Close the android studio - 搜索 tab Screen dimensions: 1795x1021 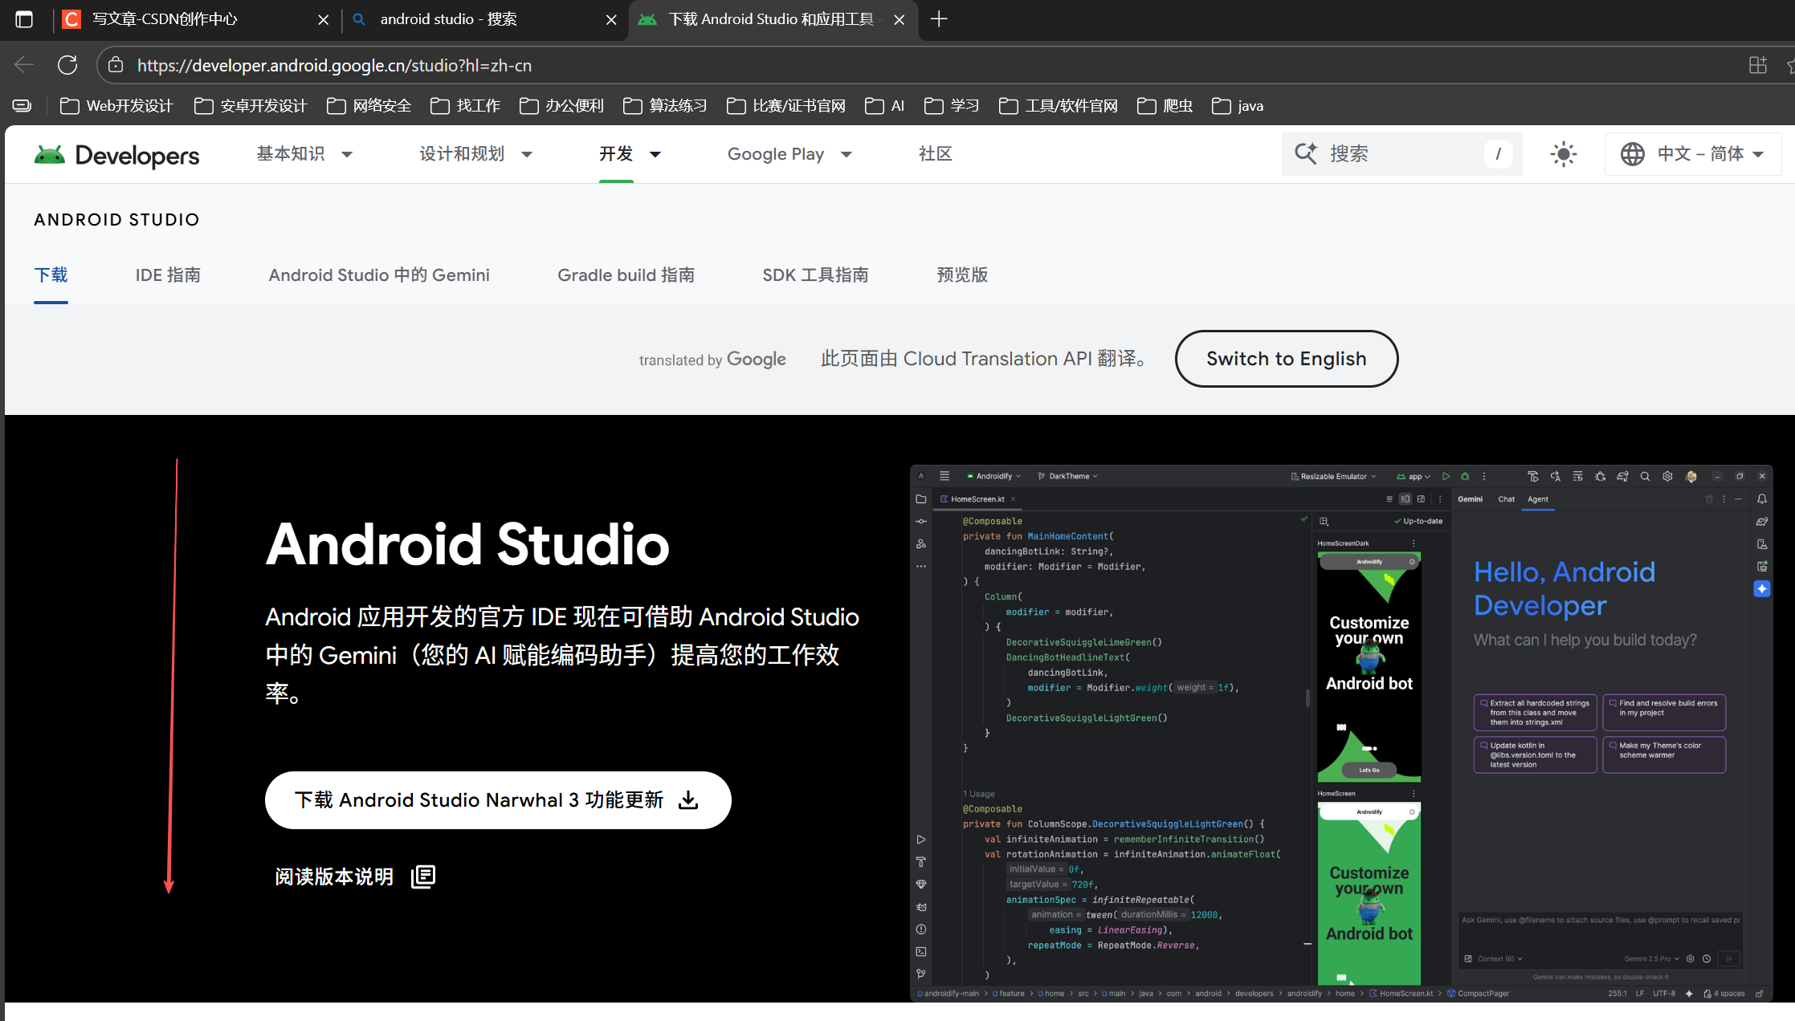click(611, 19)
